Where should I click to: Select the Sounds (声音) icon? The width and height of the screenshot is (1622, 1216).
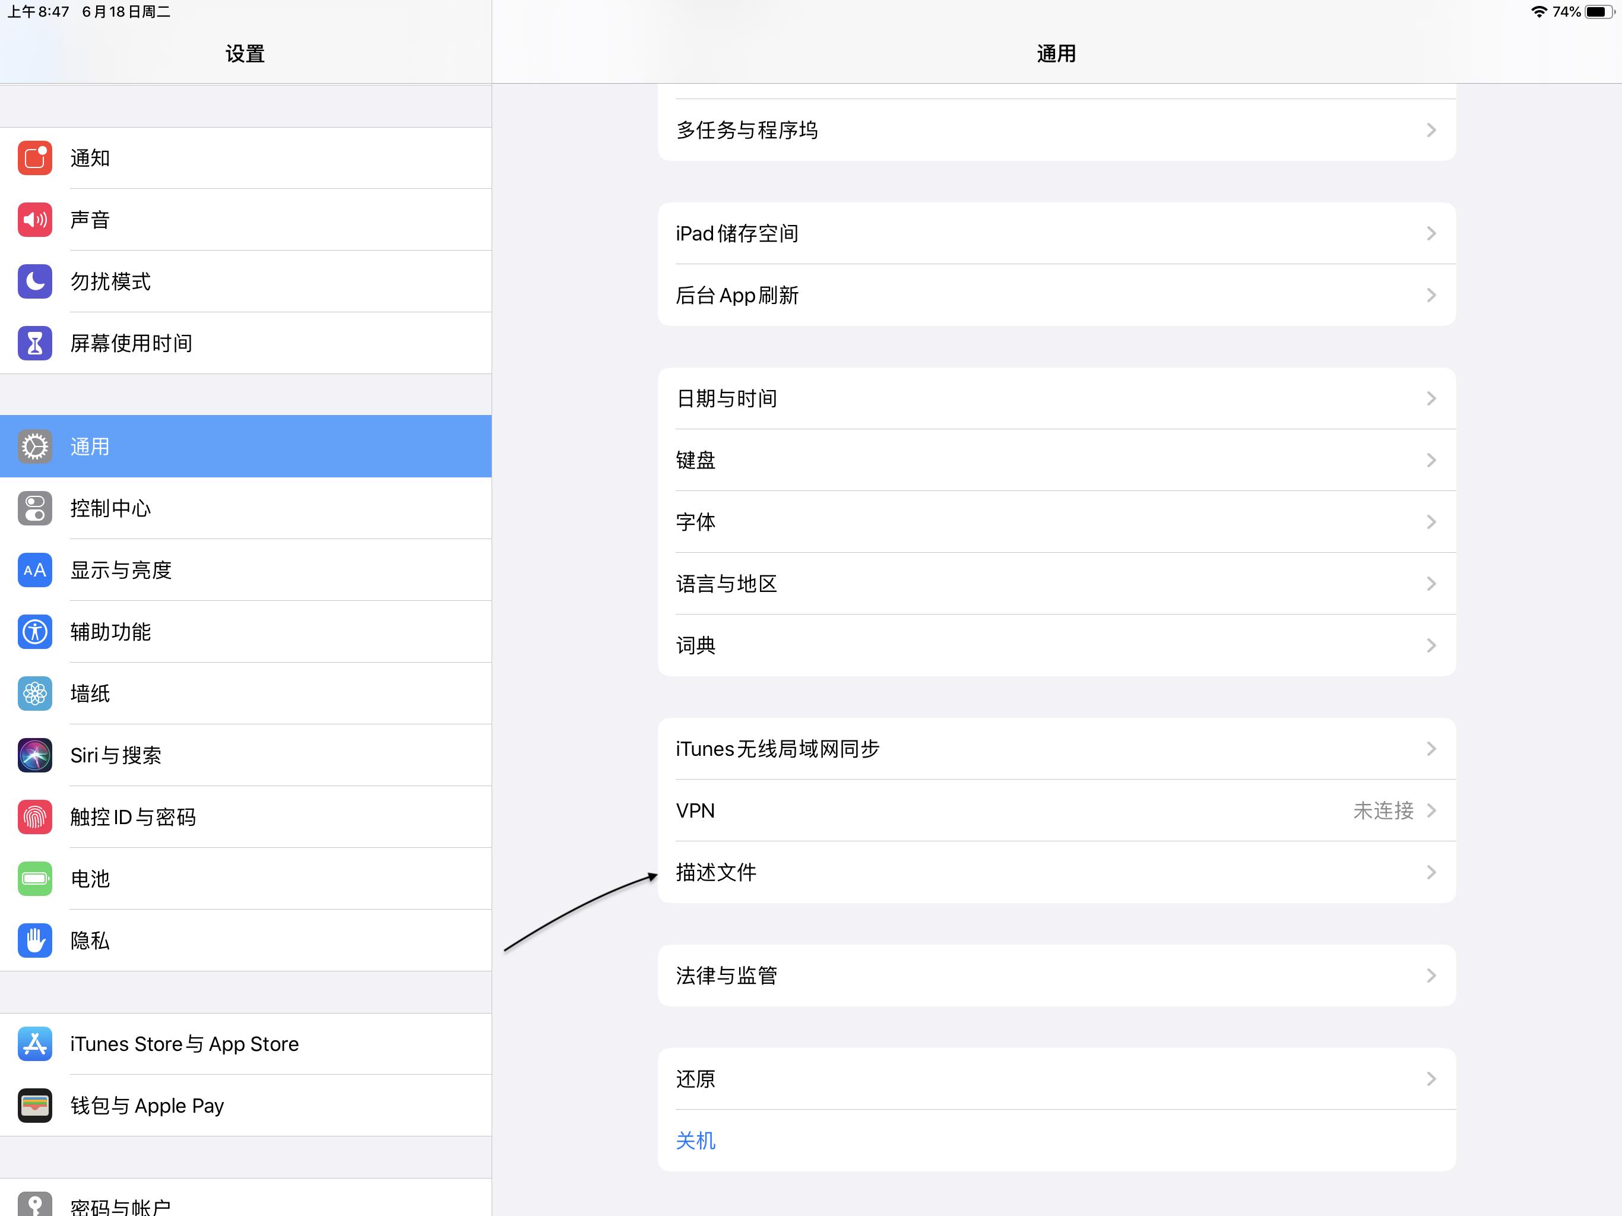[34, 219]
